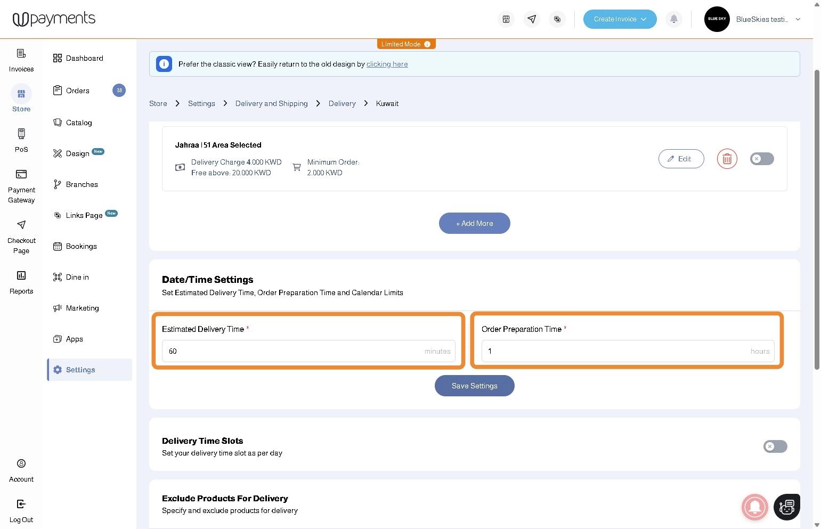Click the page vertical scrollbar
This screenshot has height=529, width=821.
coord(817,219)
